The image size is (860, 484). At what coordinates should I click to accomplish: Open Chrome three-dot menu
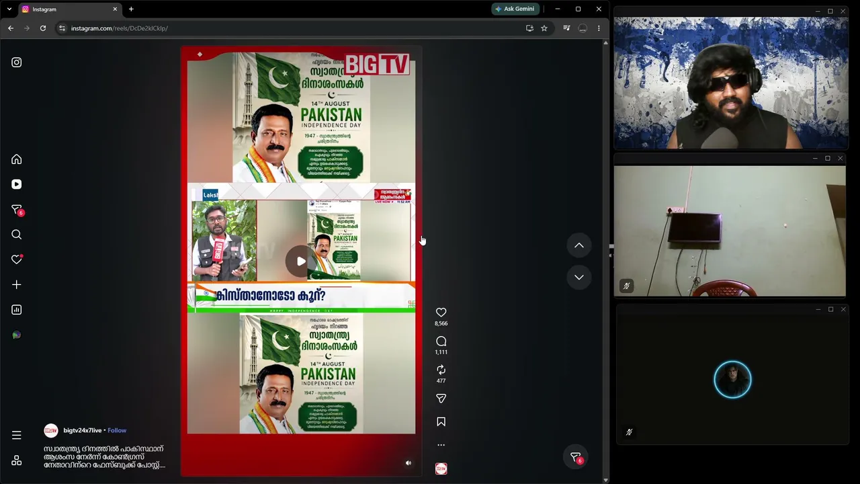pos(599,28)
